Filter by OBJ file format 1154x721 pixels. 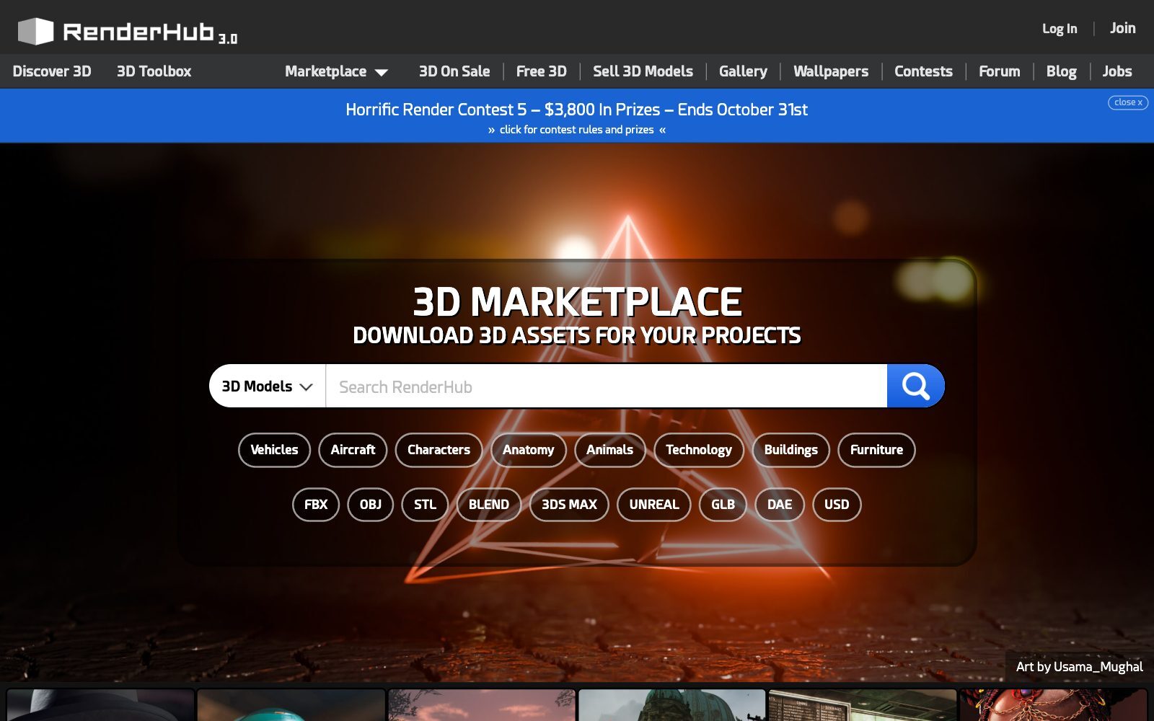pos(371,505)
